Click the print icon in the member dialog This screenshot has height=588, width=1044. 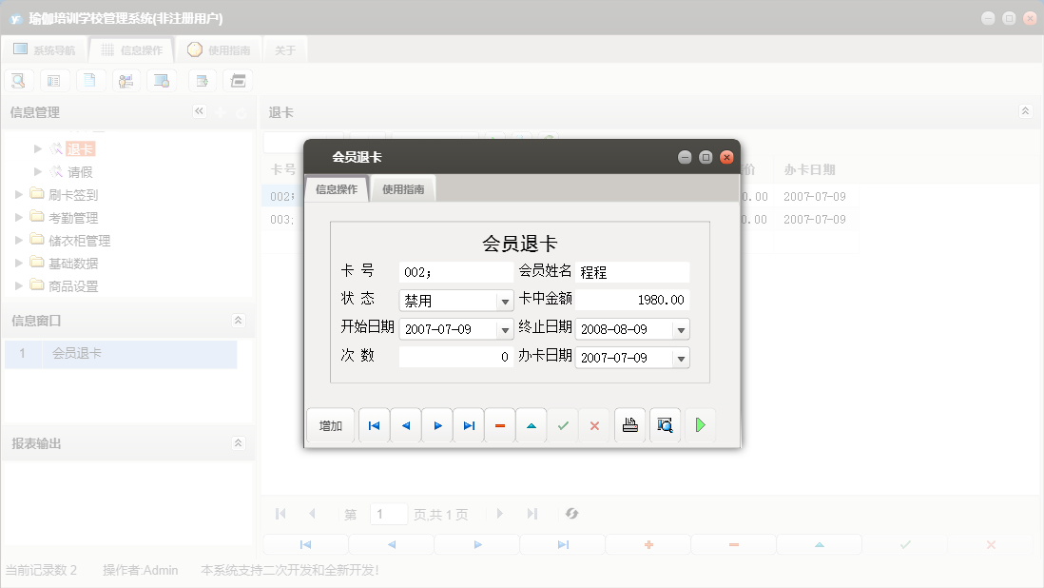click(x=629, y=425)
